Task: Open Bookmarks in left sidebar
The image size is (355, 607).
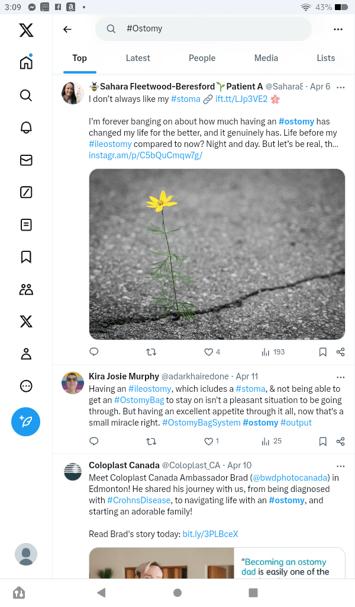Action: [26, 257]
